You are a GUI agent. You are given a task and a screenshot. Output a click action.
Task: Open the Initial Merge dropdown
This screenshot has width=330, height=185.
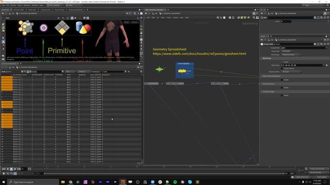pos(291,55)
